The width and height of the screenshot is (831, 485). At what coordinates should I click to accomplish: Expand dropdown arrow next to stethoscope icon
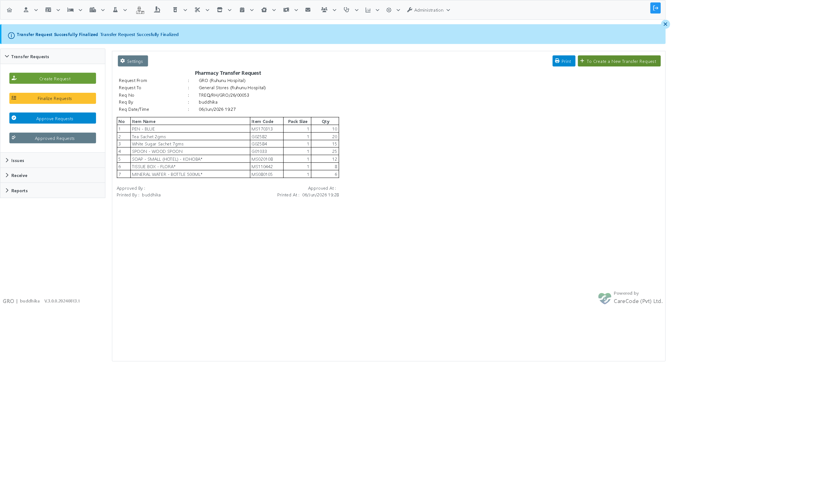[356, 10]
